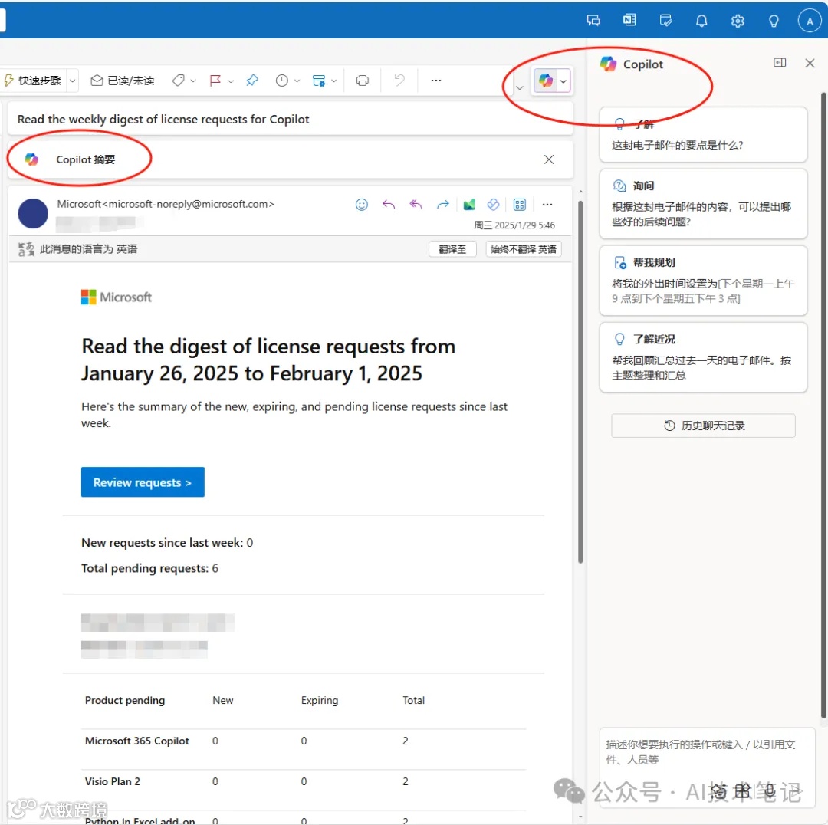Click the Copilot pane vertical scrollbar

[823, 406]
